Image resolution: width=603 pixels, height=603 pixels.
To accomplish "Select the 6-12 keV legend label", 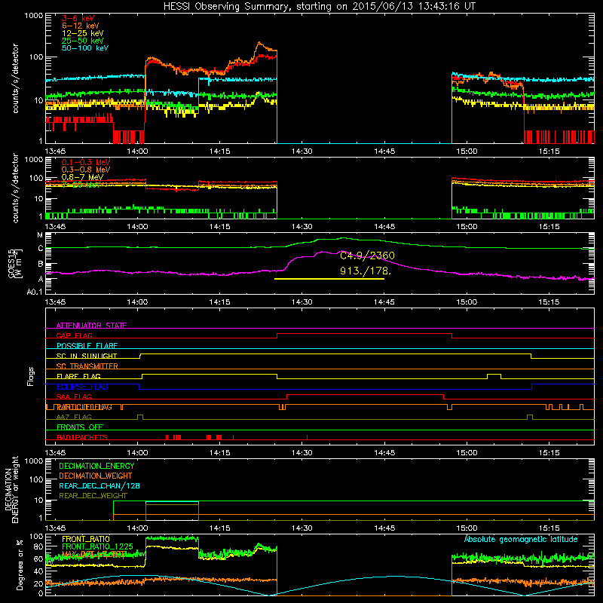I will coord(80,26).
